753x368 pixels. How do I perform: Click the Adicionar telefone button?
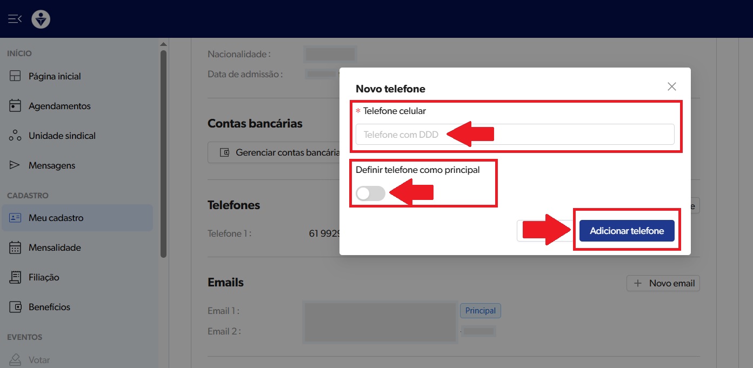pos(627,231)
